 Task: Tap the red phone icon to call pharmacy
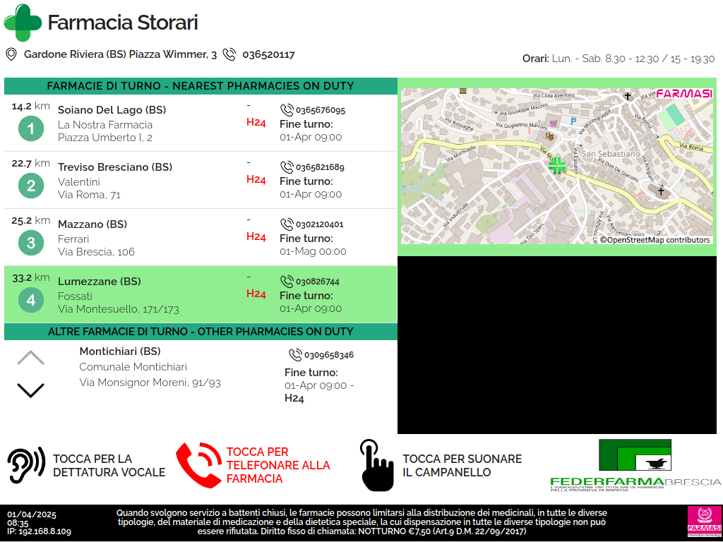click(198, 465)
